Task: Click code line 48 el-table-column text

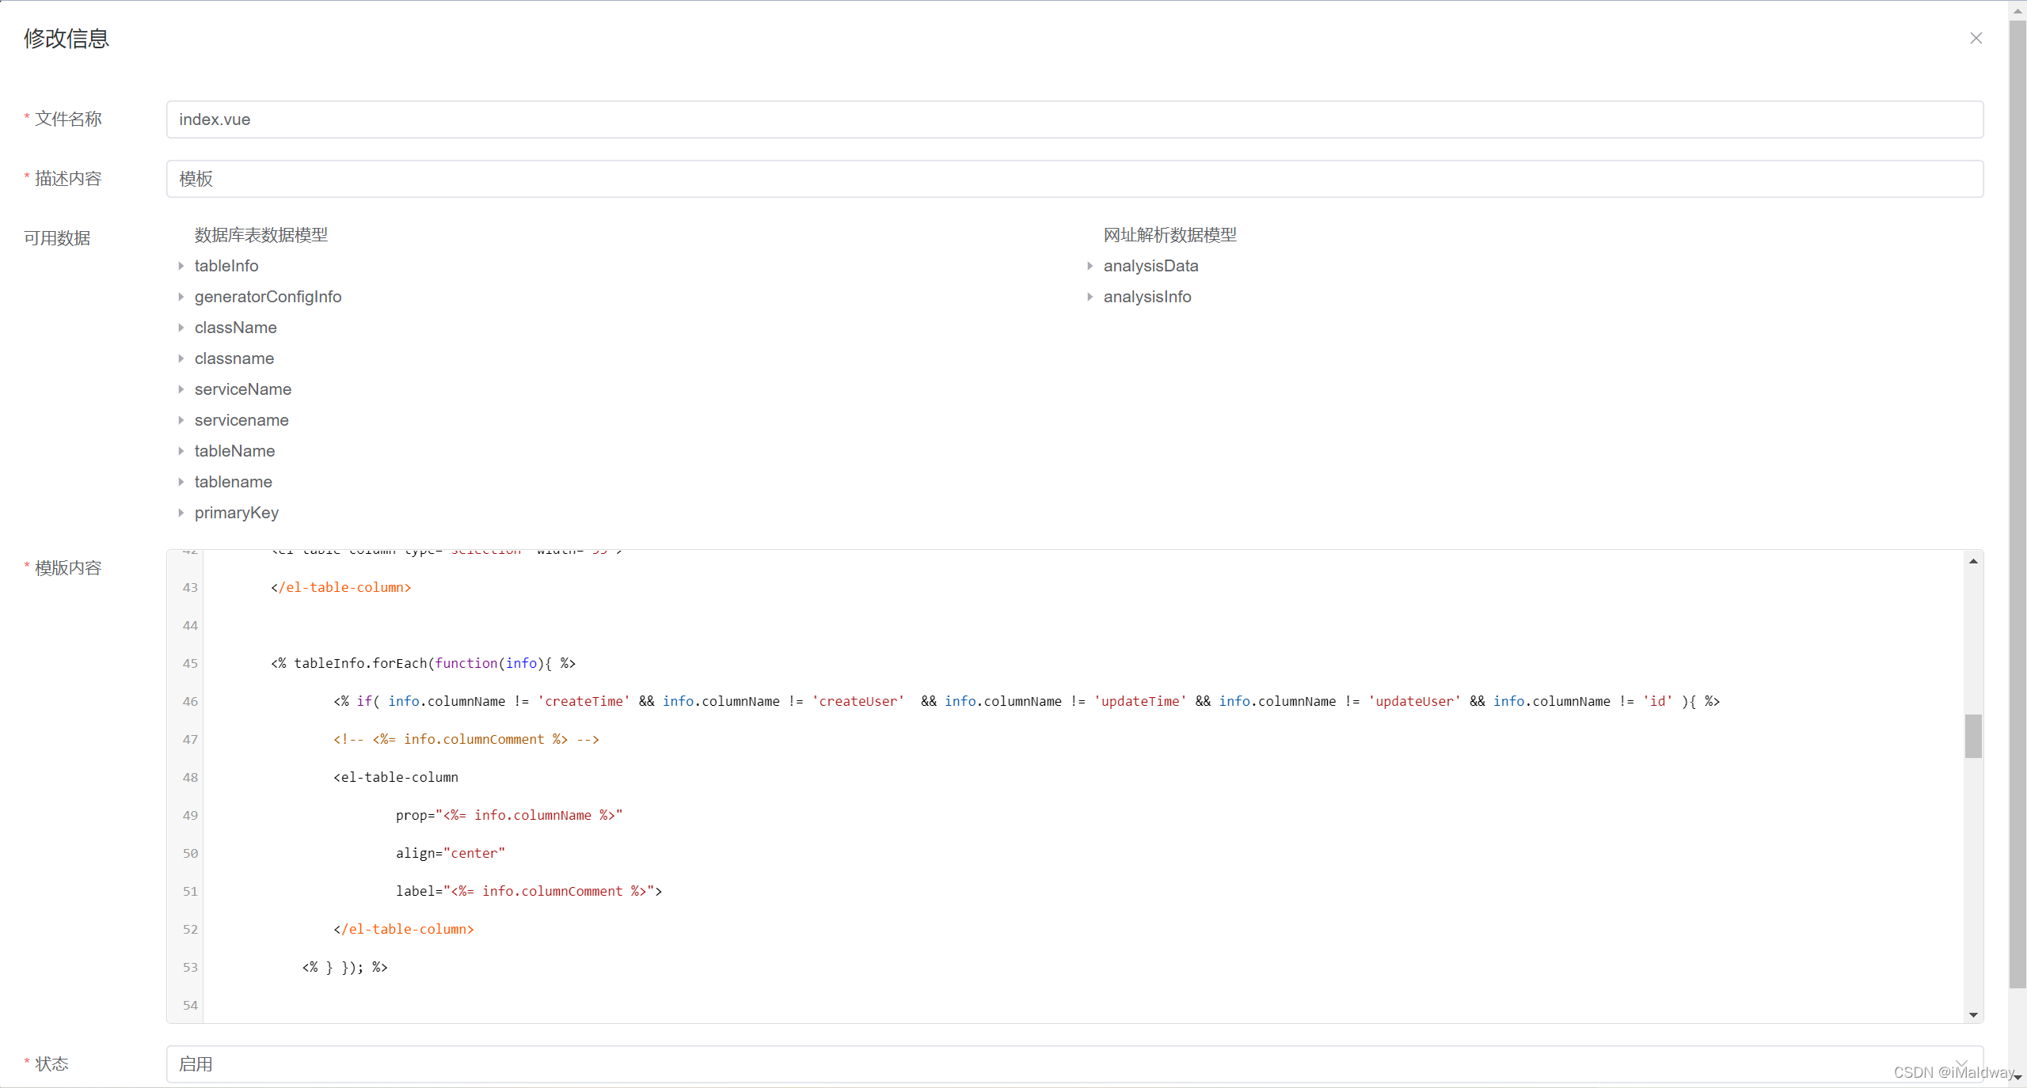Action: [x=396, y=777]
